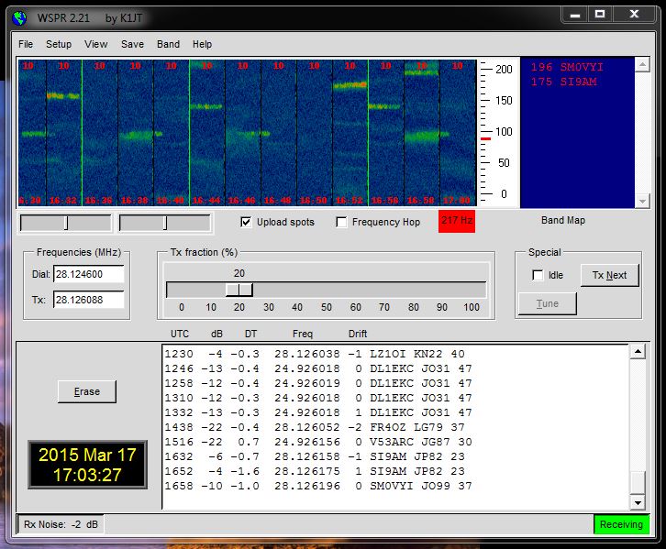Click the second slider below the waterfall
This screenshot has height=549, width=666.
pyautogui.click(x=165, y=223)
